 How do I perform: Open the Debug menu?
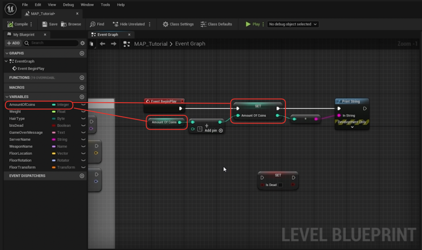click(x=69, y=5)
